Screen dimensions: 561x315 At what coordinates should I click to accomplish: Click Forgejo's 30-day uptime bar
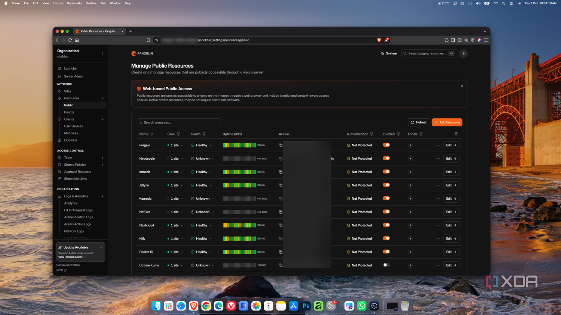point(239,145)
